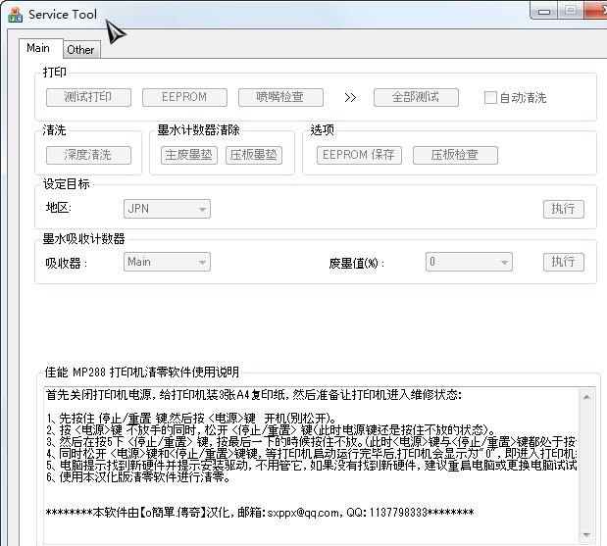This screenshot has width=607, height=546.
Task: Click the 压板检查 button
Action: 455,155
